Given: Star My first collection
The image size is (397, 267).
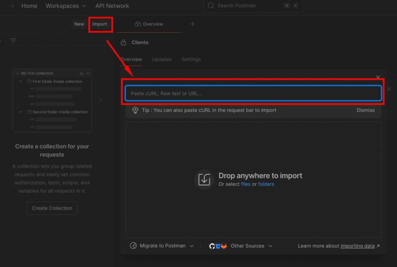Looking at the screenshot, I should tap(81, 73).
